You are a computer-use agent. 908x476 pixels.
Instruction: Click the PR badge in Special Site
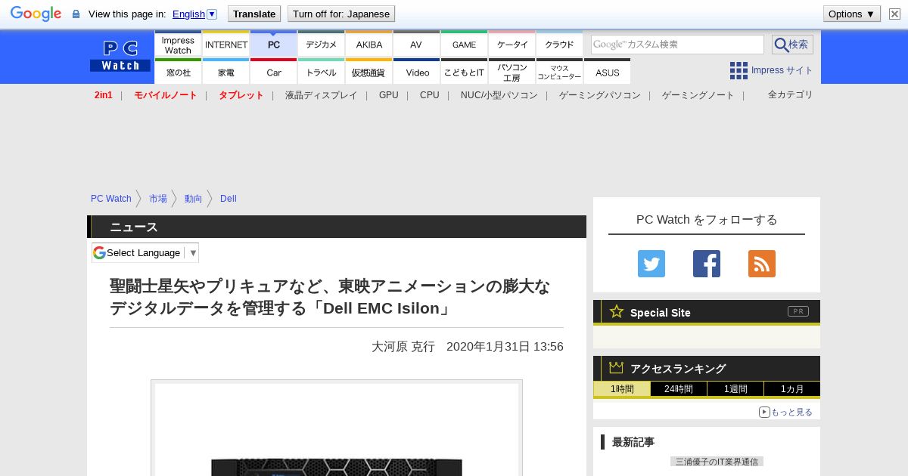[798, 311]
